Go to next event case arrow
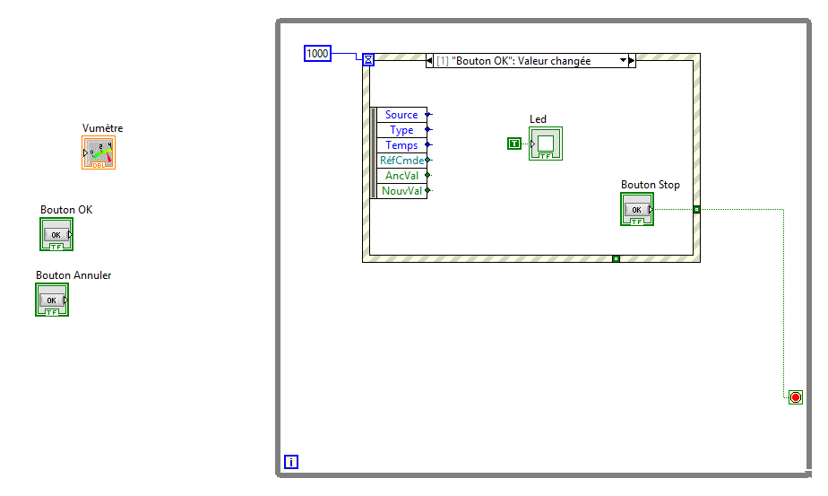This screenshot has width=828, height=496. click(x=632, y=61)
